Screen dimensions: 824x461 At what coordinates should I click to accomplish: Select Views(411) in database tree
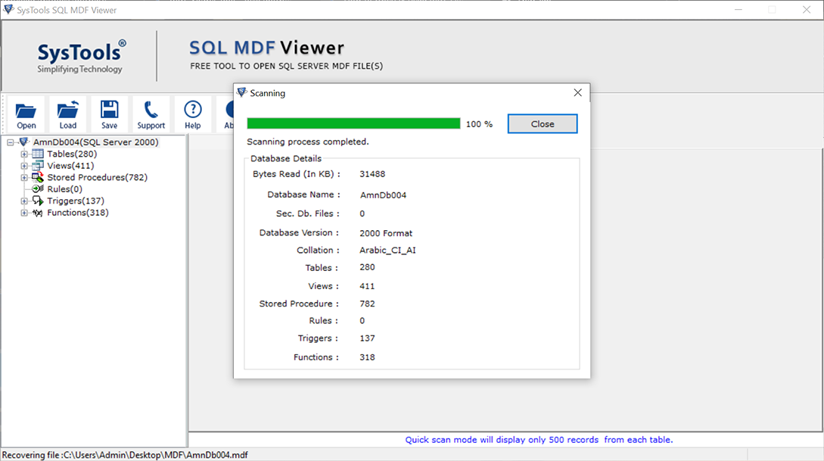click(70, 166)
